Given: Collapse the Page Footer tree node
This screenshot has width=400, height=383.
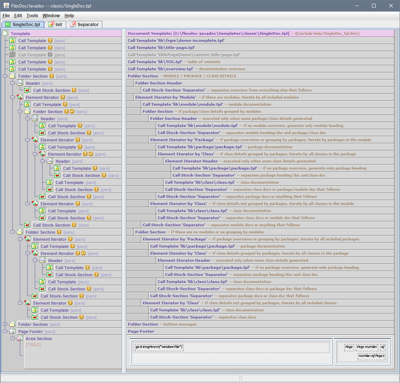Looking at the screenshot, I should [5, 331].
